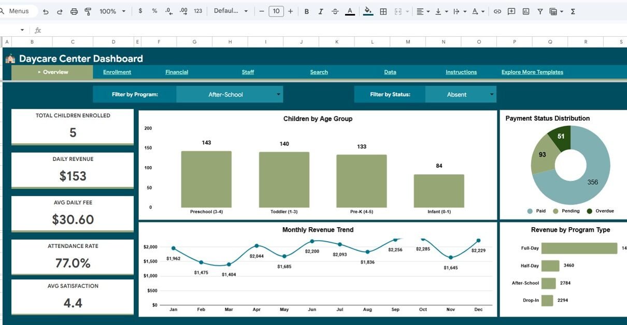627x325 pixels.
Task: Open the Instructions link
Action: 461,72
